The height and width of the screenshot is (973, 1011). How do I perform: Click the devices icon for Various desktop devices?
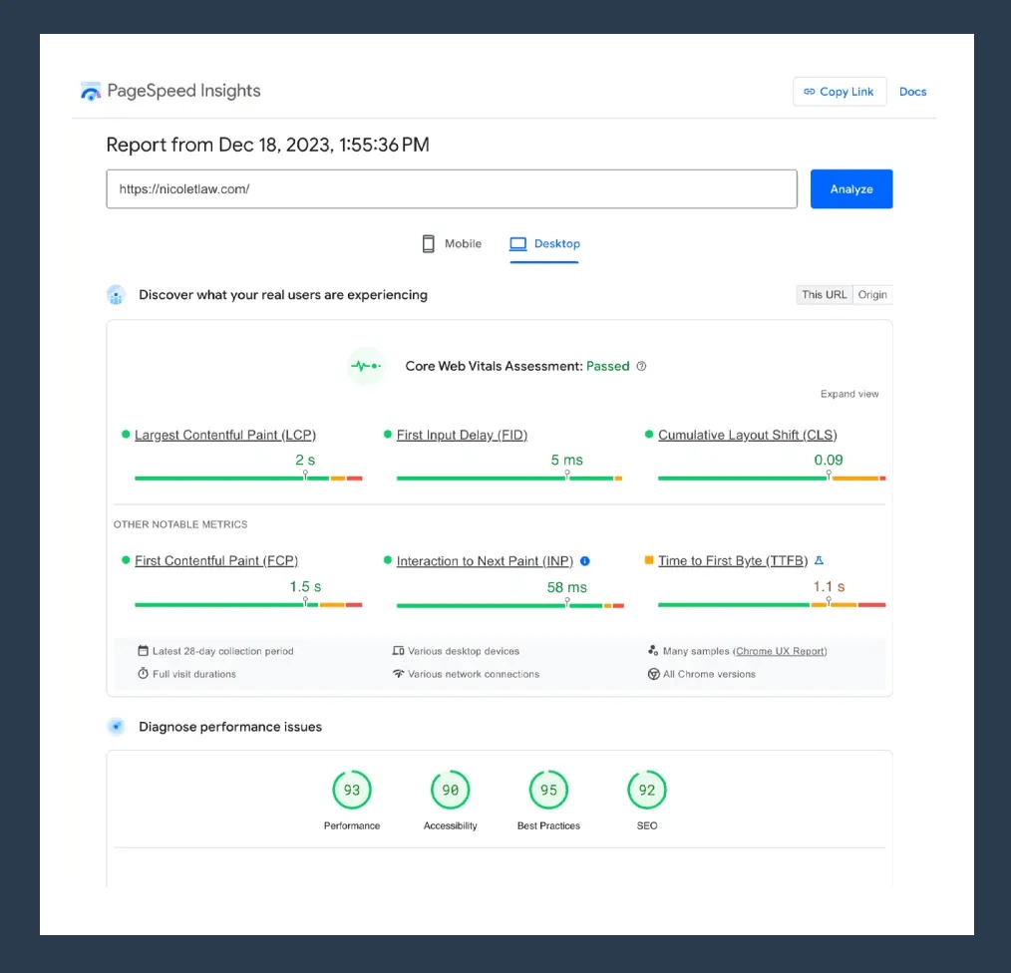pos(399,651)
